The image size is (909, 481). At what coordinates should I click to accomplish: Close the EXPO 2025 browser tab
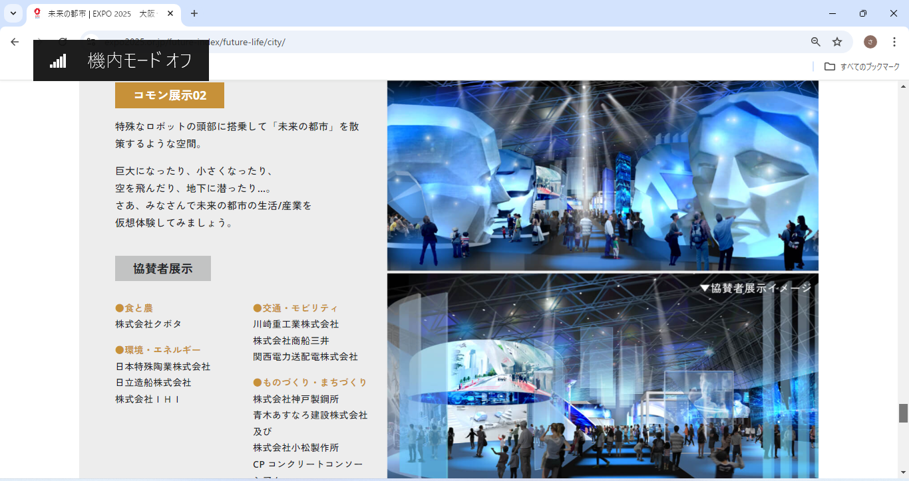pyautogui.click(x=170, y=13)
